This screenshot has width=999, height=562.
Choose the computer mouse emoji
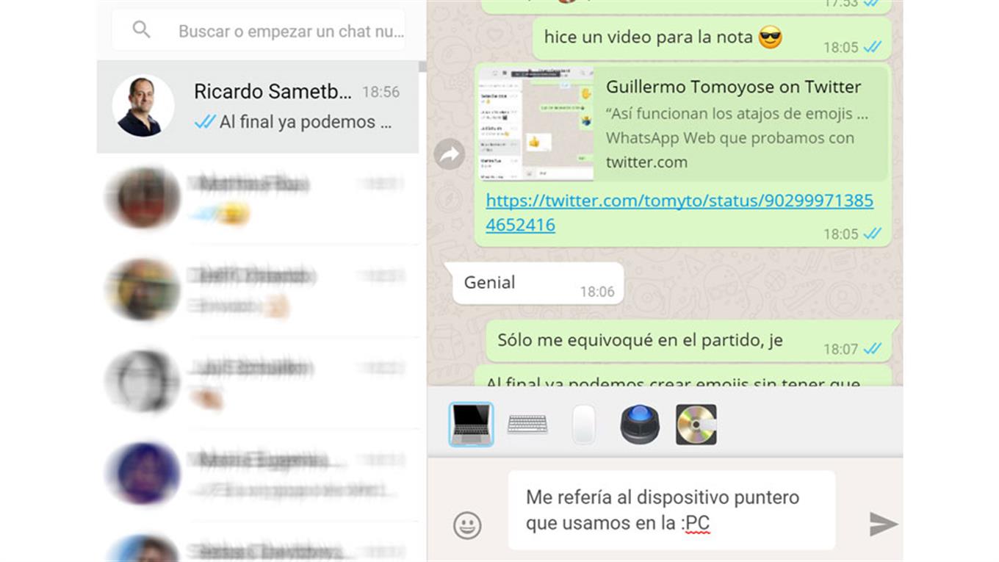coord(584,425)
